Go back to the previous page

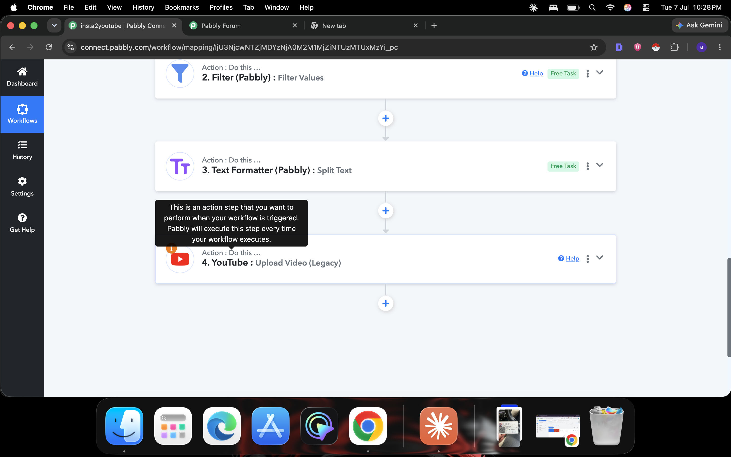[x=12, y=47]
